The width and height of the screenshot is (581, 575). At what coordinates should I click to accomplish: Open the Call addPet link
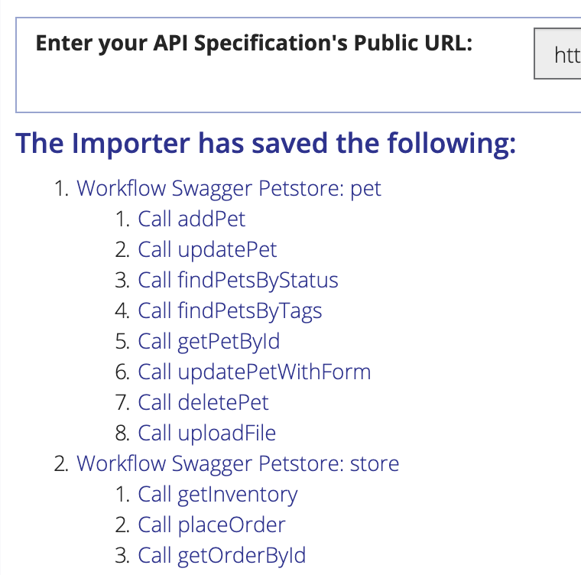[192, 219]
